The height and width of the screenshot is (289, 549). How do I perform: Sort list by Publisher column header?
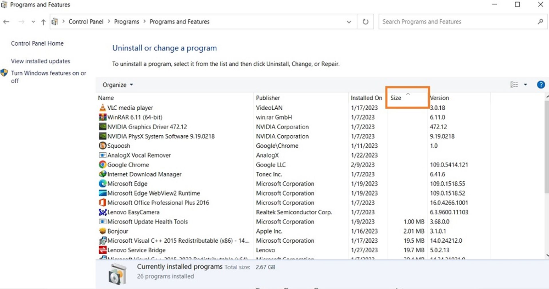pos(268,98)
